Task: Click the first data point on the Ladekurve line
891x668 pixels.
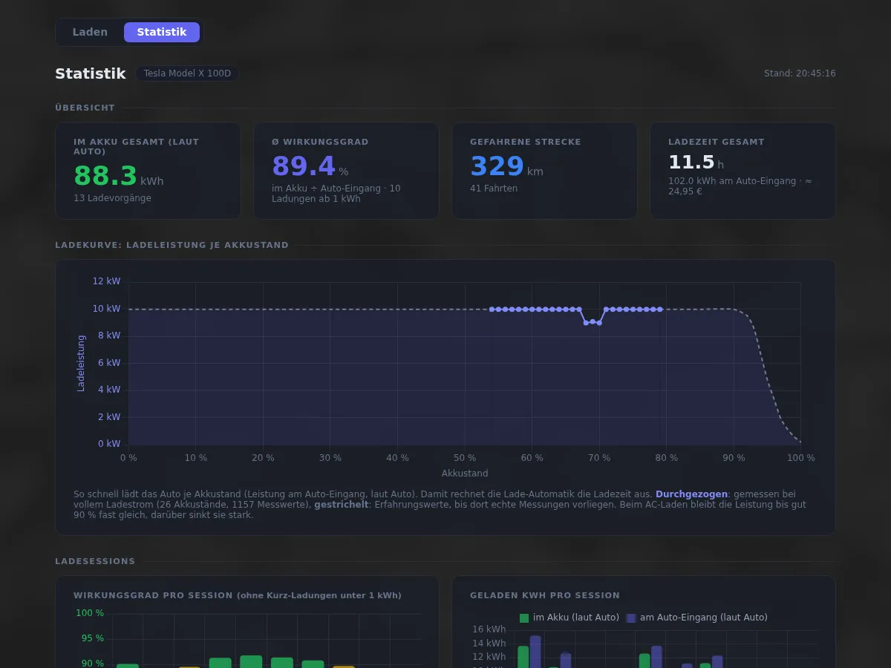Action: click(492, 309)
